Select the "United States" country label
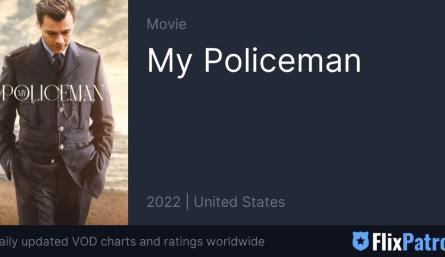This screenshot has height=257, width=445. click(x=239, y=202)
